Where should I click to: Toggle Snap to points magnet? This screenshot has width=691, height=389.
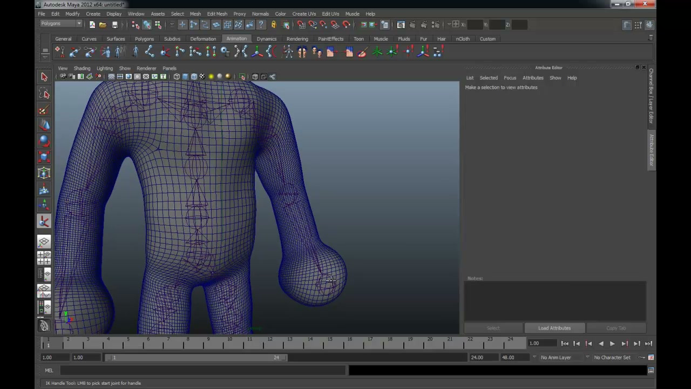323,24
